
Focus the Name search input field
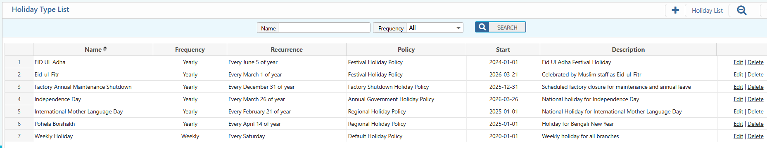click(324, 28)
